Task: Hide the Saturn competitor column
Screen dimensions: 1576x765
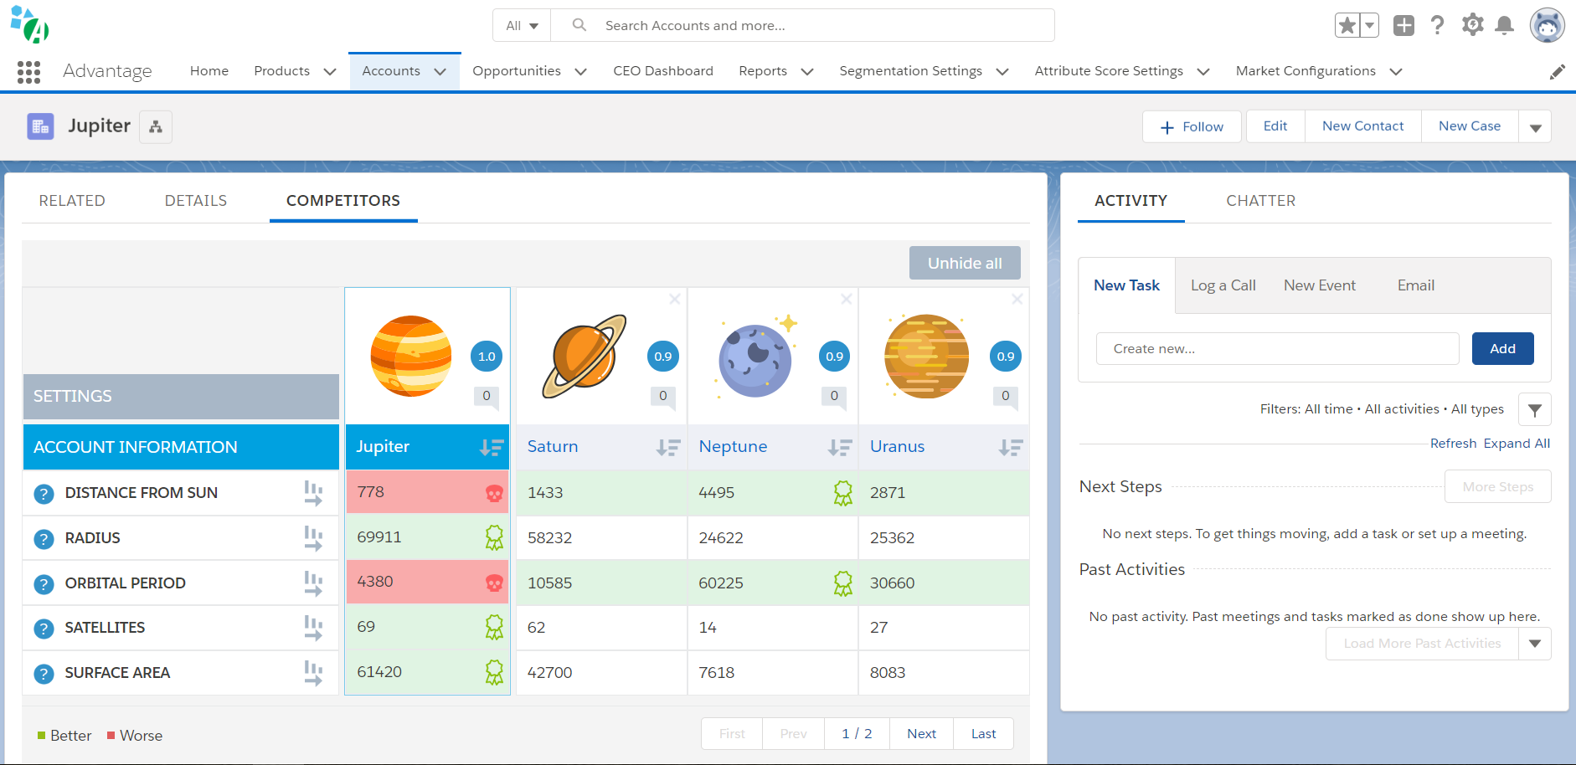Action: pos(675,299)
